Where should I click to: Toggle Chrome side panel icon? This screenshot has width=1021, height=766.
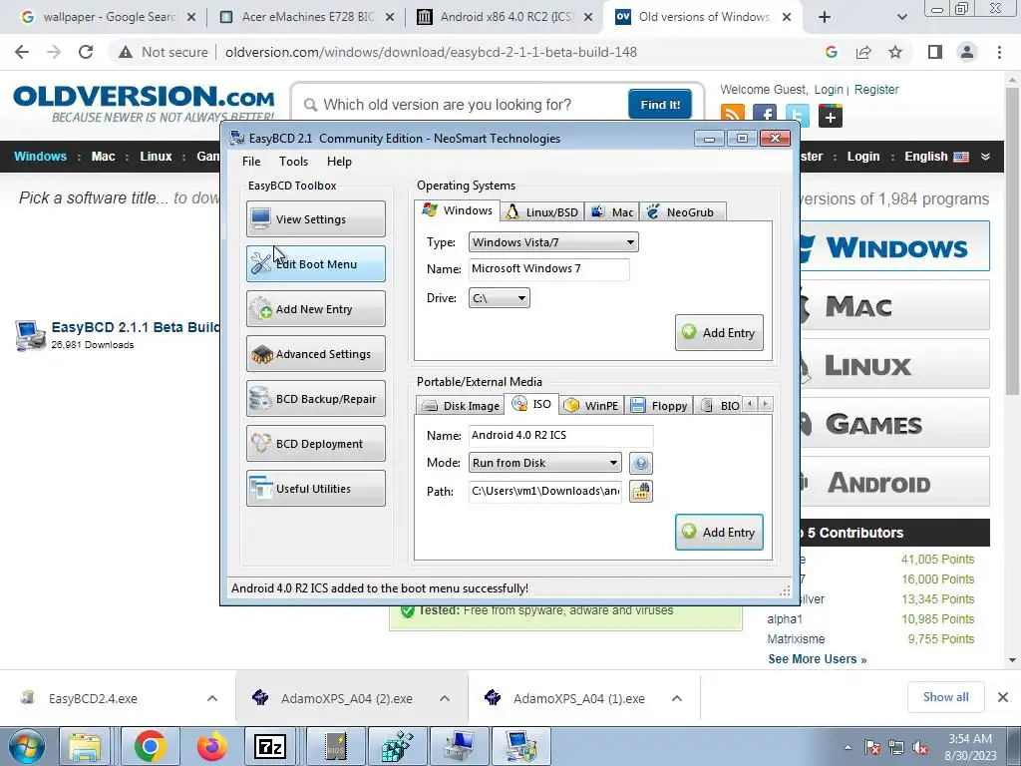point(935,52)
